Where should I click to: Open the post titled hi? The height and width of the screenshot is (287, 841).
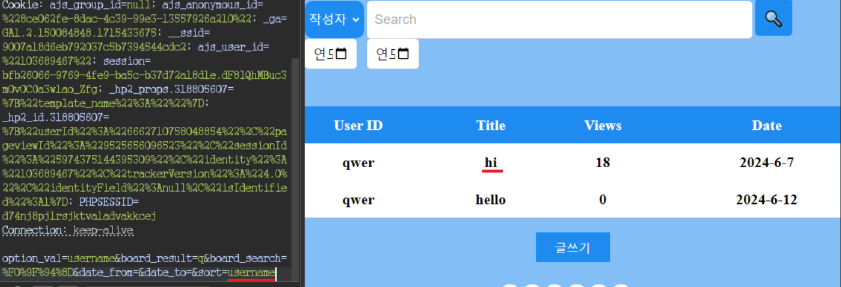point(491,162)
